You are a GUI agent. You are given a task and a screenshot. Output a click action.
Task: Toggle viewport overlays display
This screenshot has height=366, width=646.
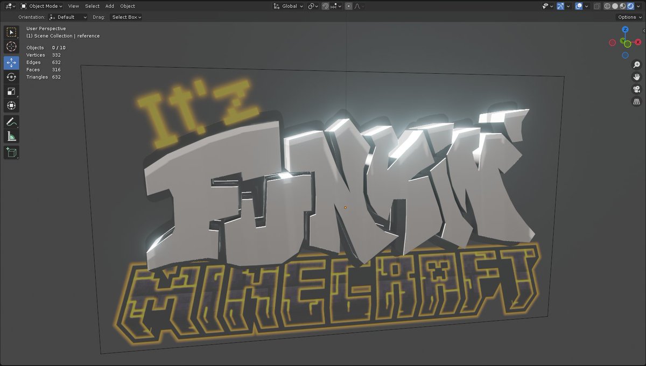[578, 6]
